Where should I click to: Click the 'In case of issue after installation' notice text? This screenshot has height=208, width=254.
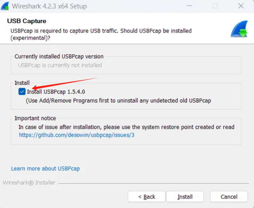(x=126, y=127)
